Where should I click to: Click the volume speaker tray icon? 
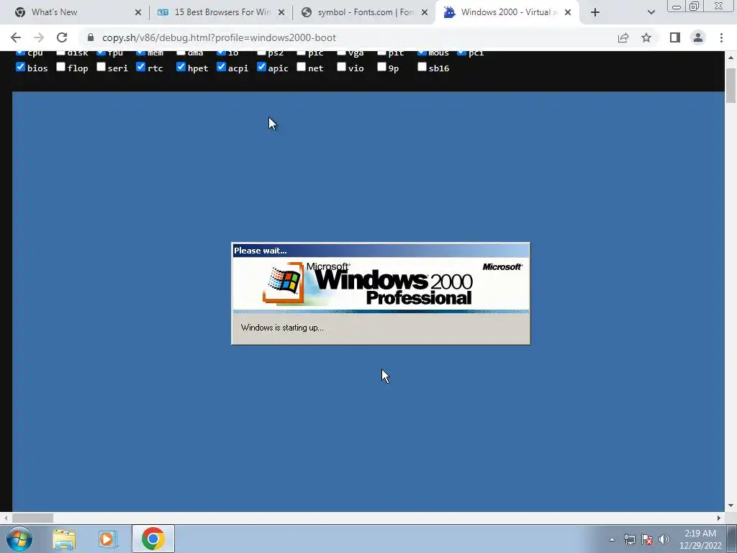(x=664, y=539)
